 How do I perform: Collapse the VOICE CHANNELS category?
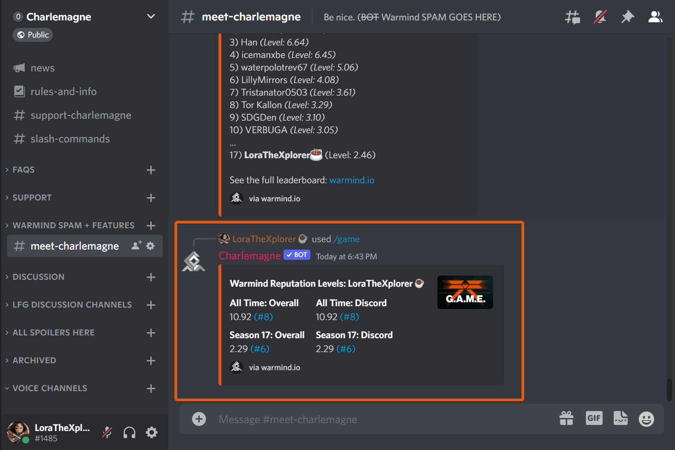[x=50, y=388]
